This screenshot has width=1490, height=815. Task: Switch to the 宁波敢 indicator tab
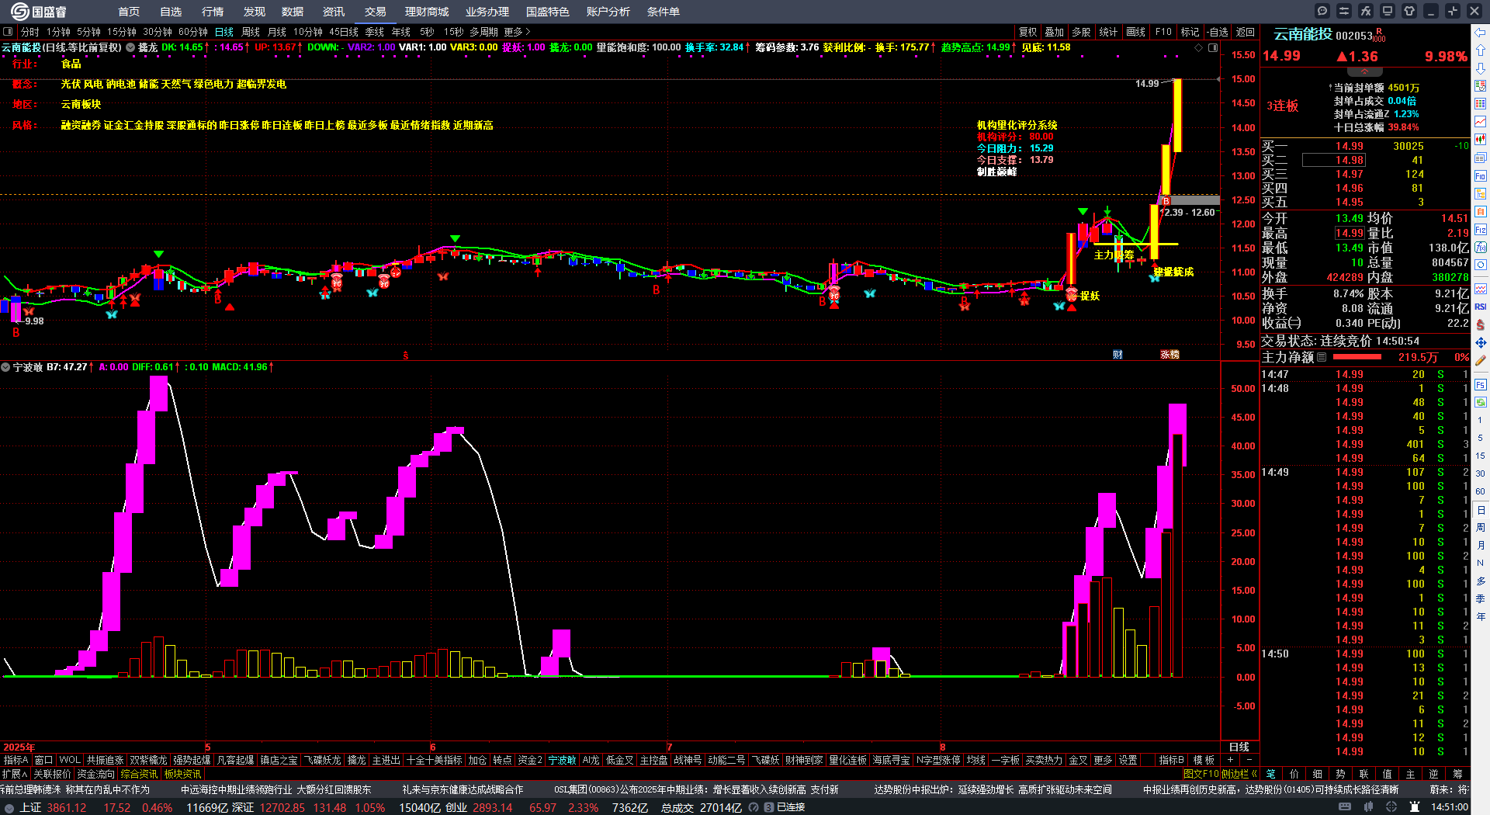pyautogui.click(x=563, y=760)
